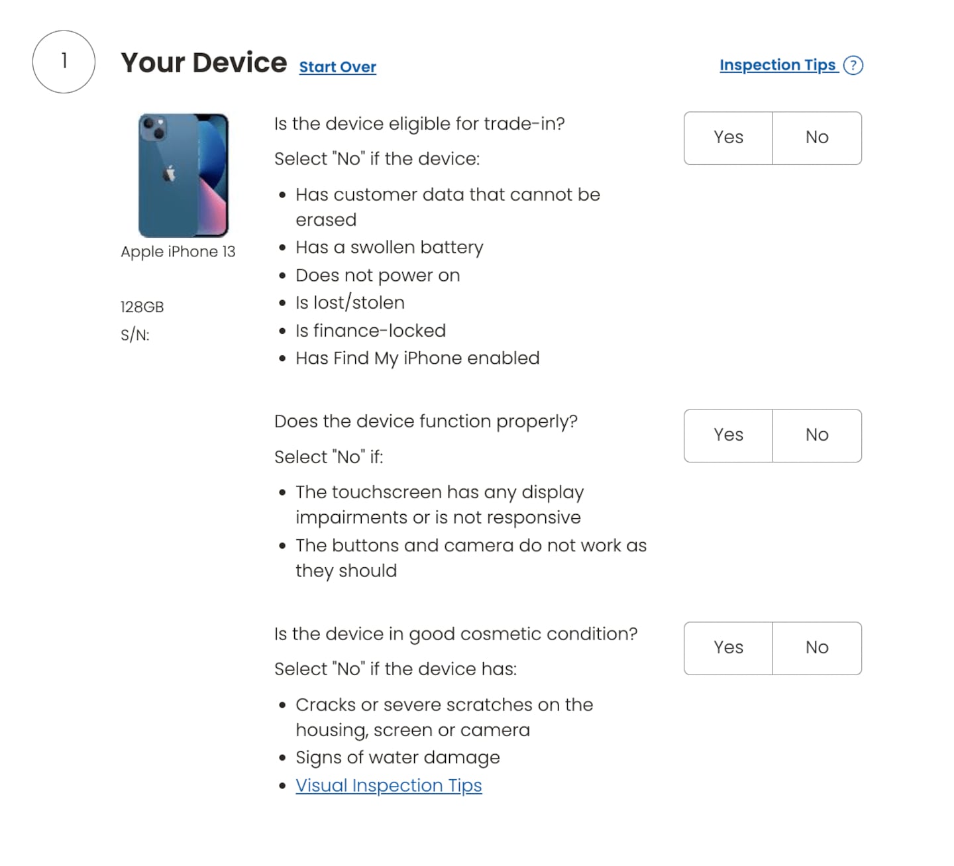Click the Has Find My iPhone enabled bullet
The width and height of the screenshot is (954, 866).
point(417,358)
